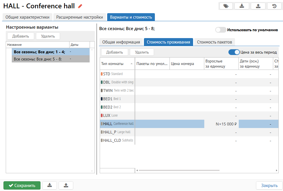Click the top-right download icon button
Viewport: 283px width, 191px height.
[242, 6]
